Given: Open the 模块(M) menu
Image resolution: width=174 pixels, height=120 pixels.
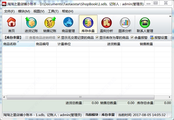Looking at the screenshot, I should point(24,11).
